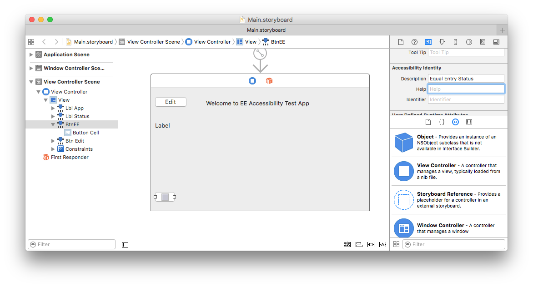Collapse the View Controller item

pos(38,92)
